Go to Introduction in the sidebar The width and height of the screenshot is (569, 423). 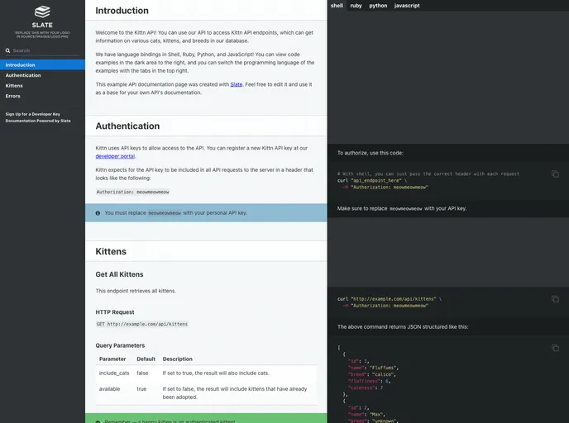(21, 64)
